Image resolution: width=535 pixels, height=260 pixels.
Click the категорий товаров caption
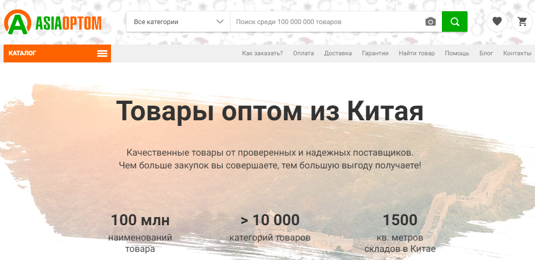[x=270, y=237]
